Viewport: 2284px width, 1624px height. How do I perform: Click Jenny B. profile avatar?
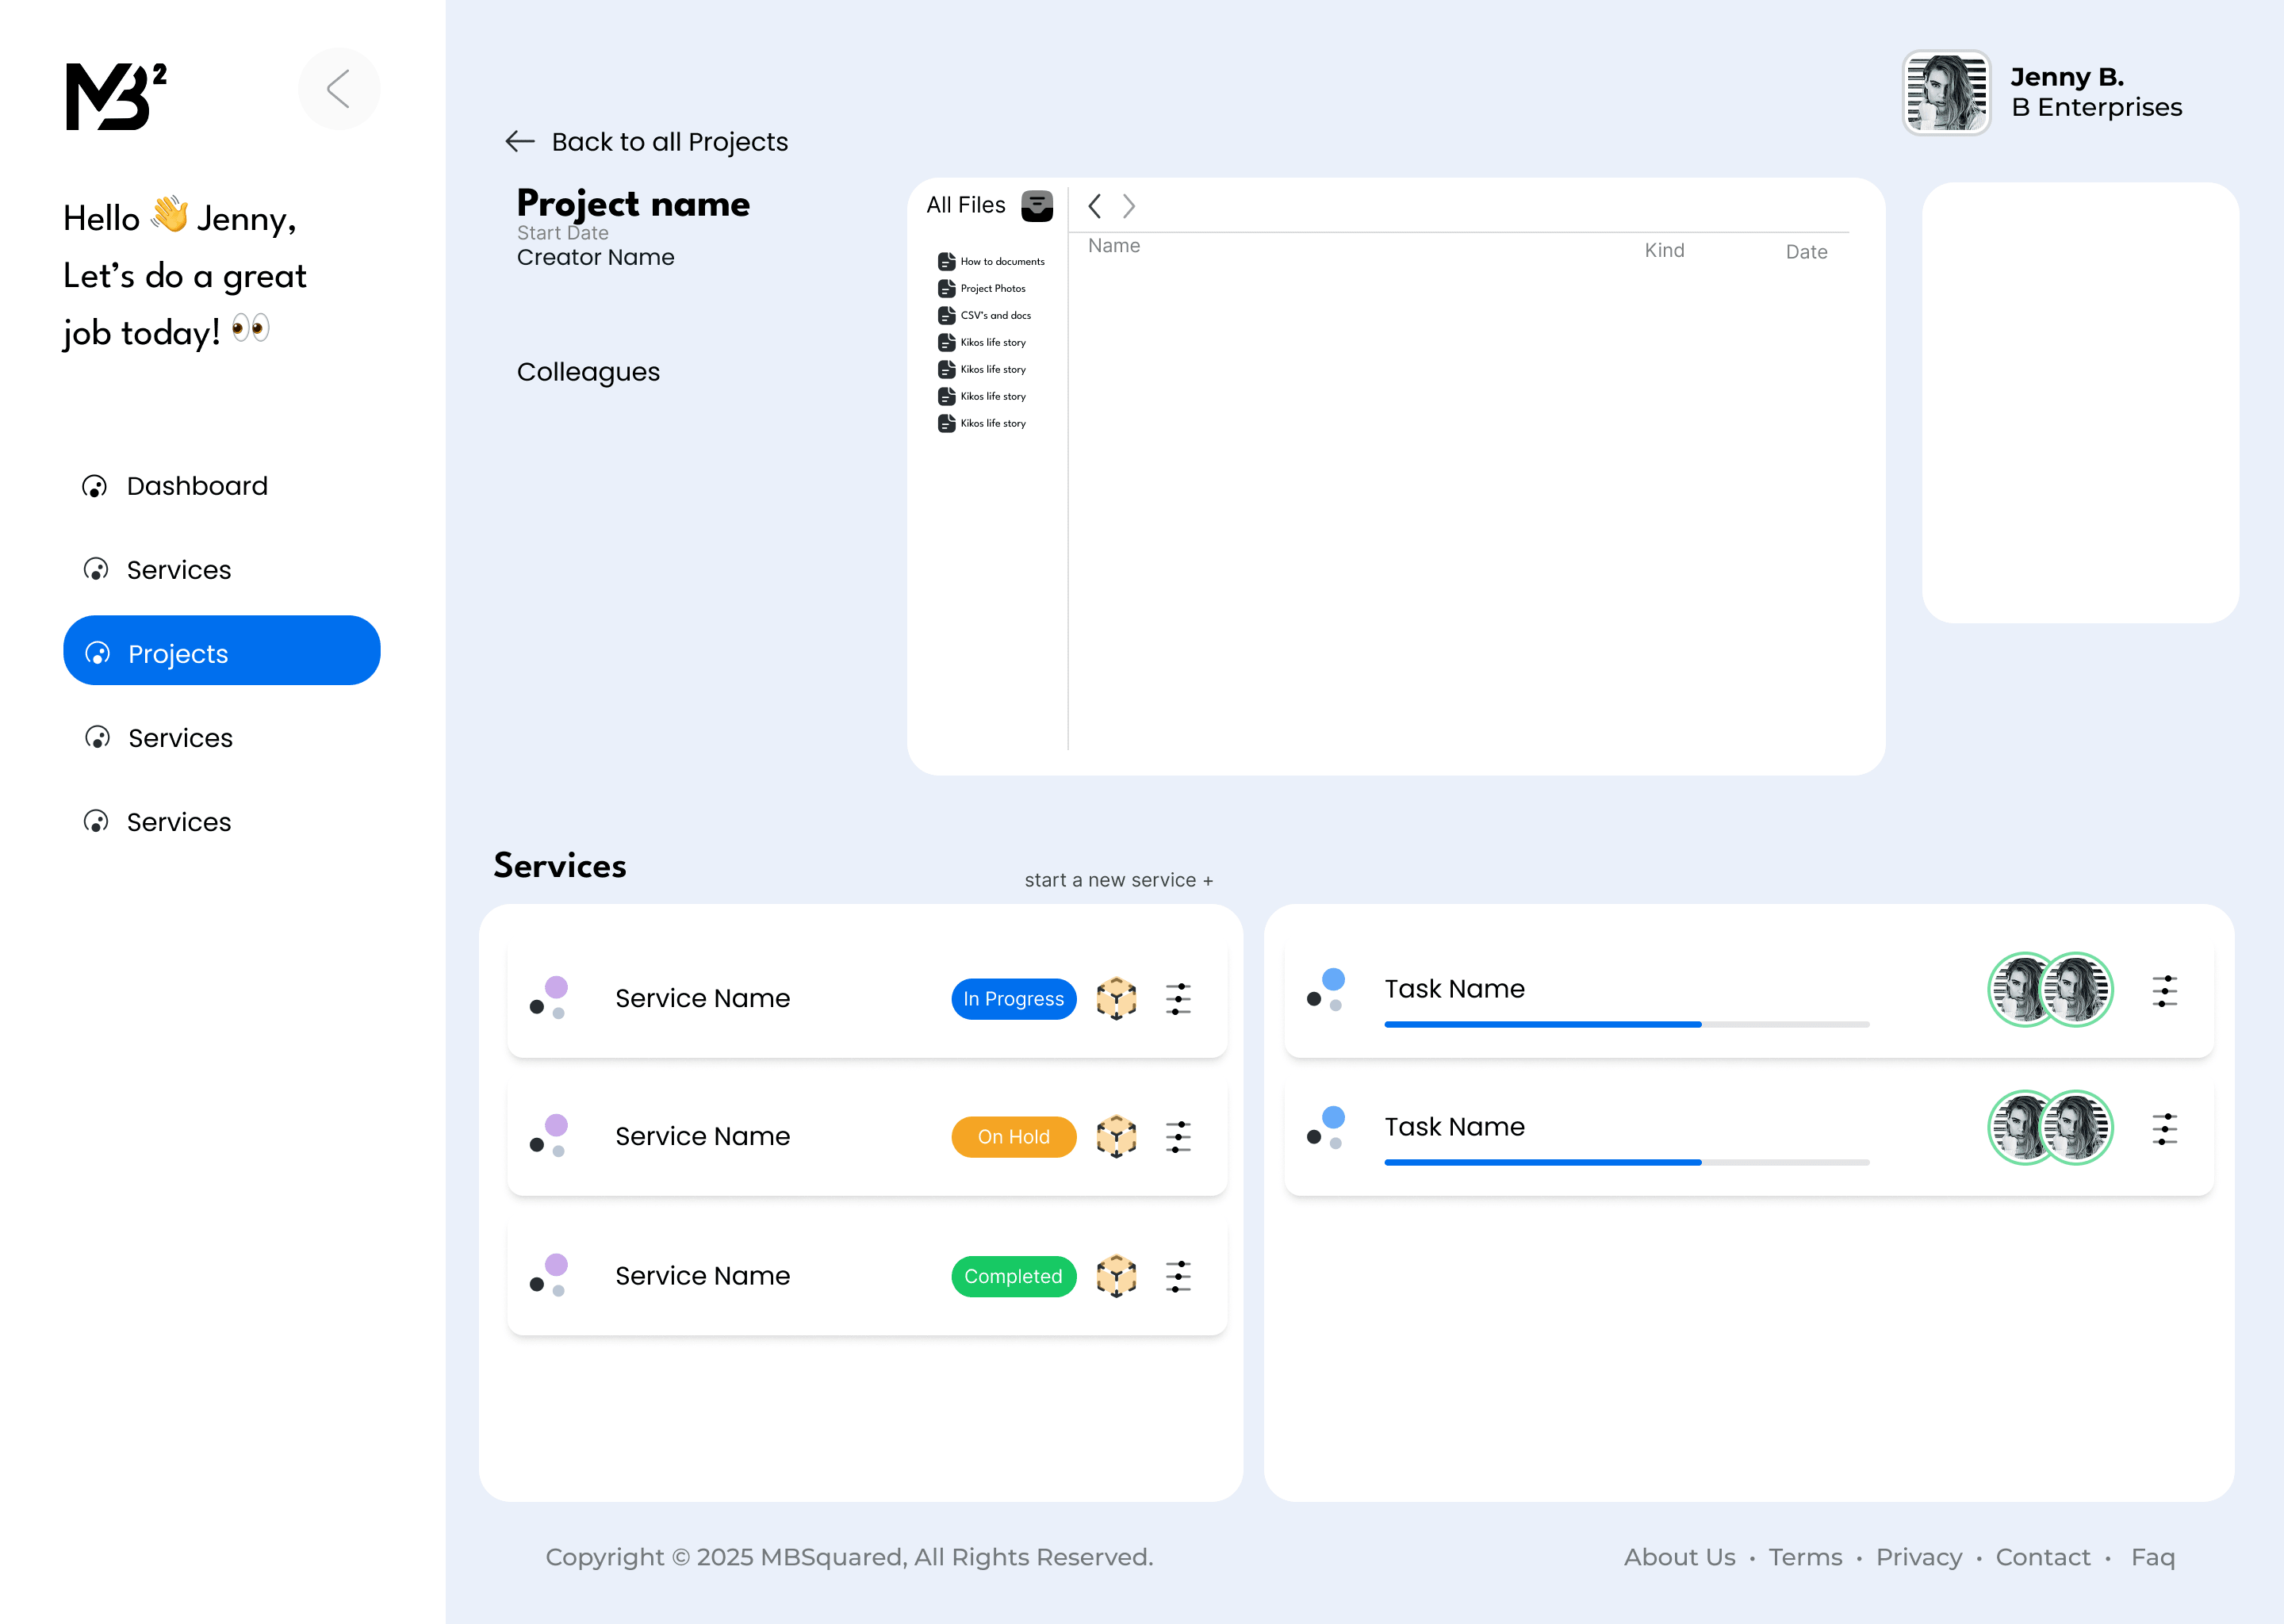click(1945, 93)
